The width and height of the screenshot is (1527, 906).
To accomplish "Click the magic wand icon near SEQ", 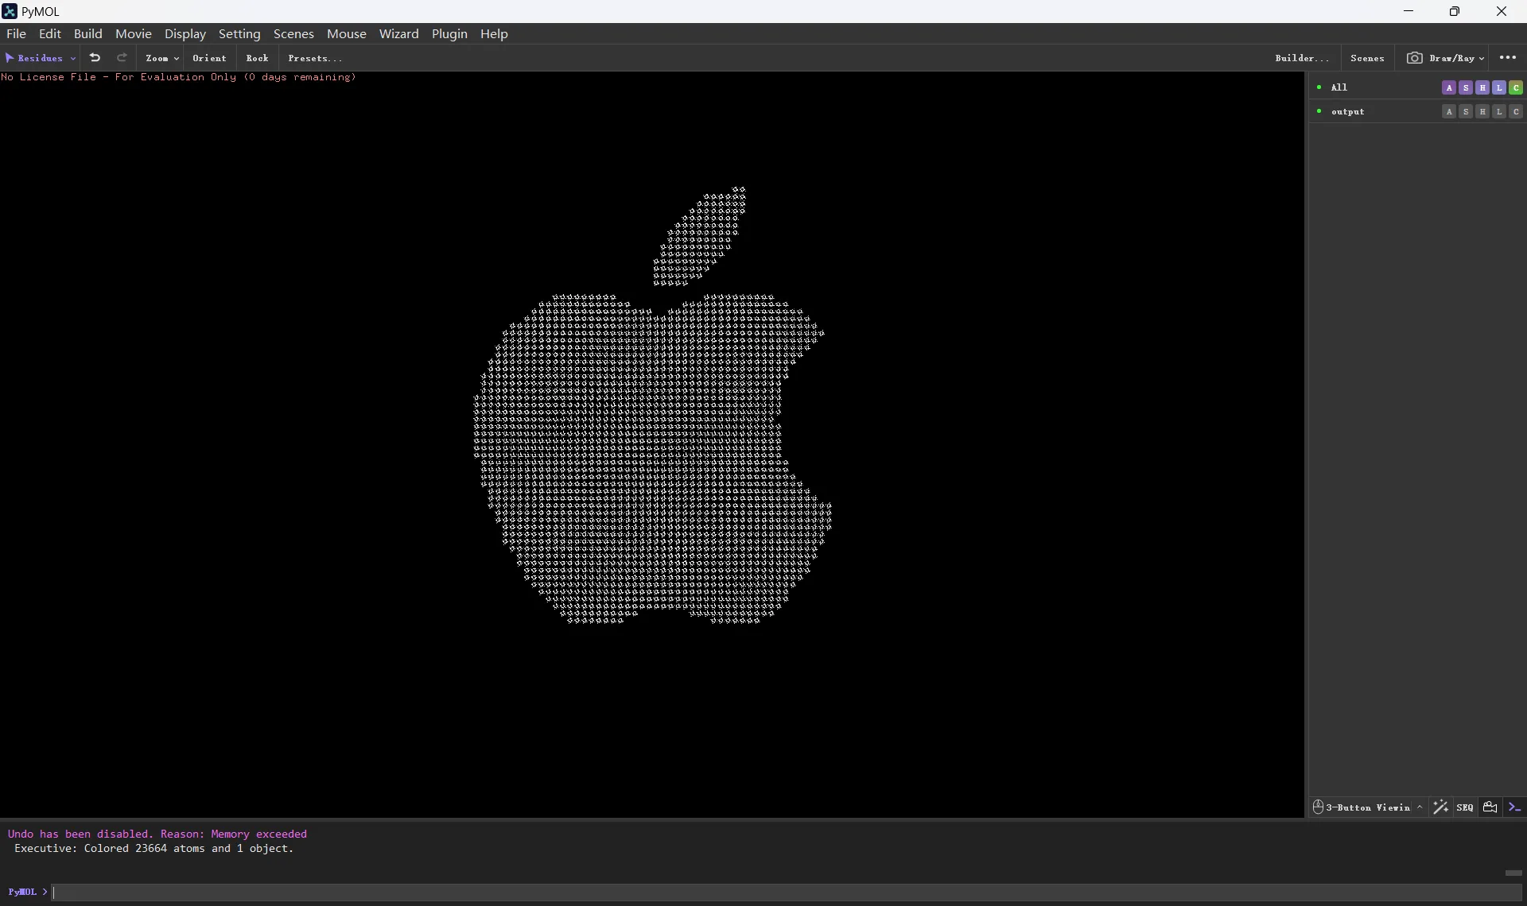I will pos(1441,807).
